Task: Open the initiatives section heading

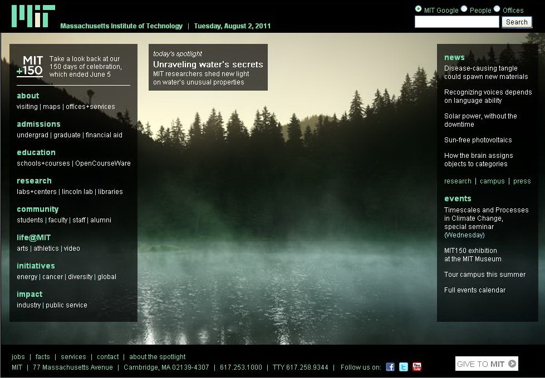Action: pos(36,266)
